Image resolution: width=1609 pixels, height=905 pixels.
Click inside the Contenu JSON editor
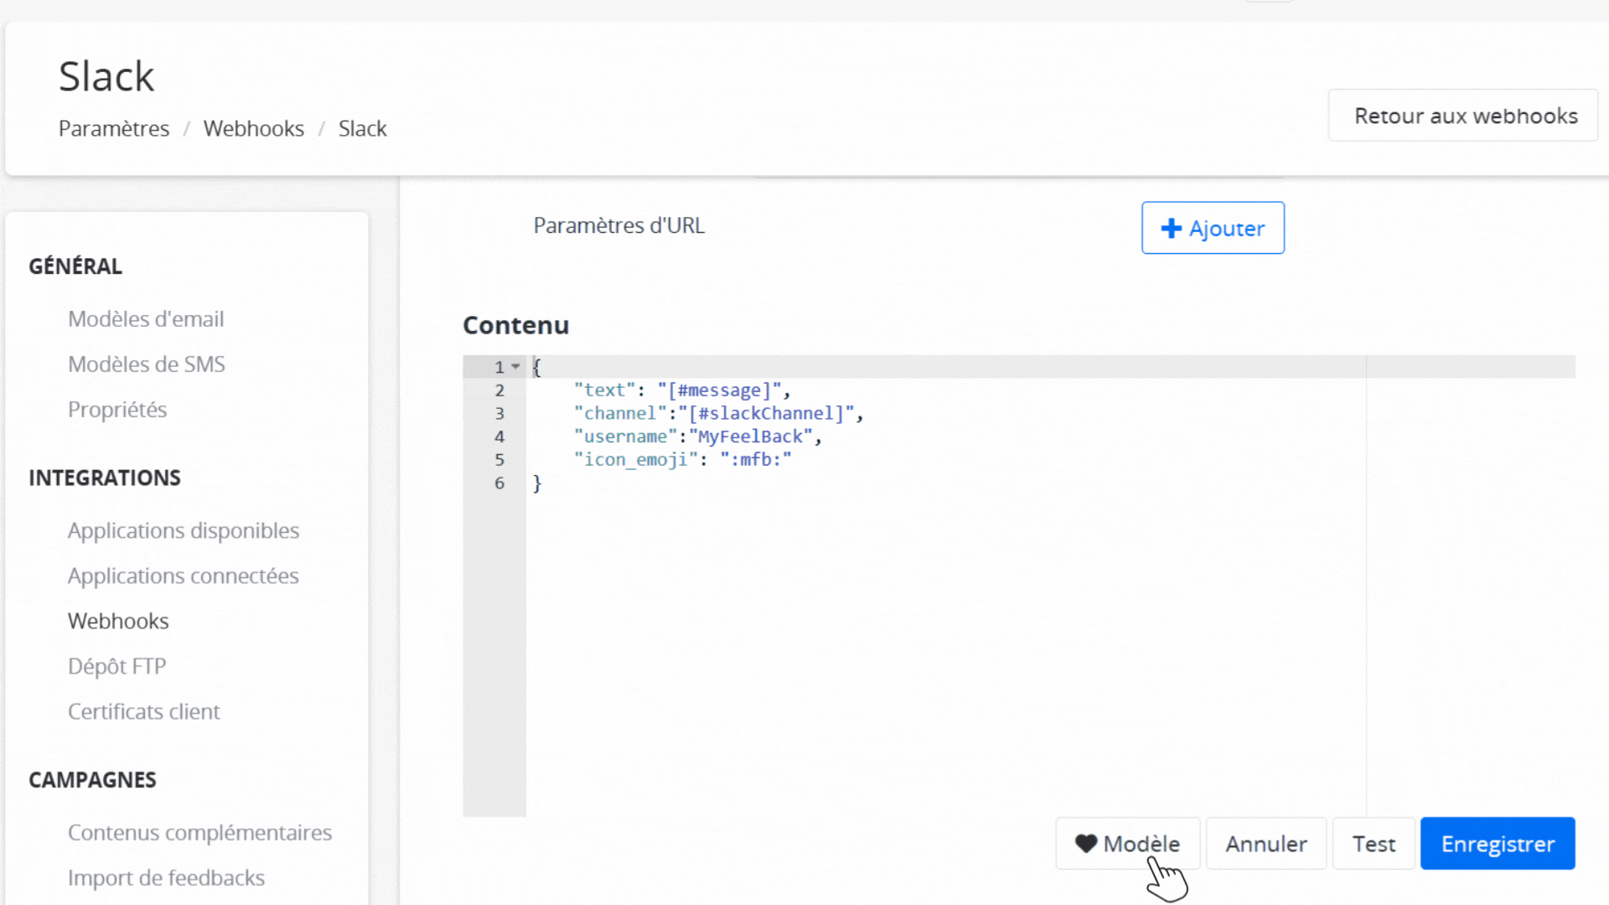838,587
